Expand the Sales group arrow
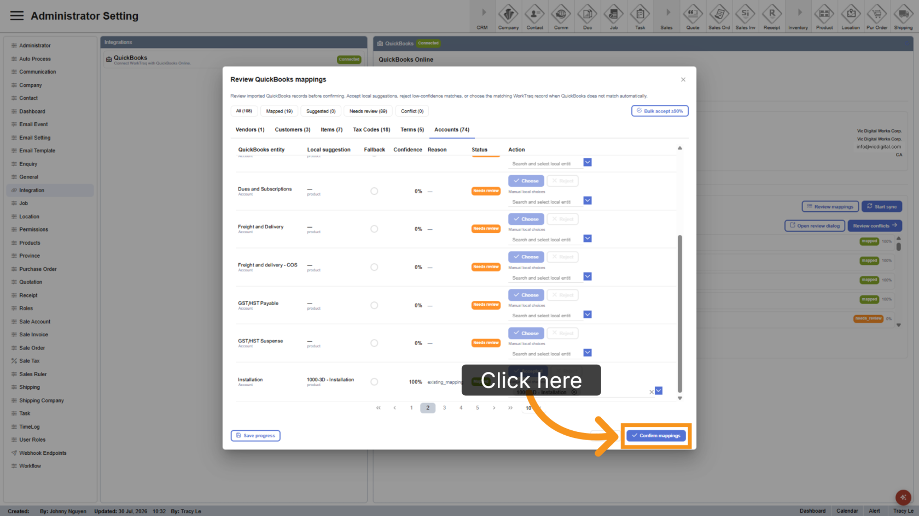The image size is (919, 516). point(668,12)
